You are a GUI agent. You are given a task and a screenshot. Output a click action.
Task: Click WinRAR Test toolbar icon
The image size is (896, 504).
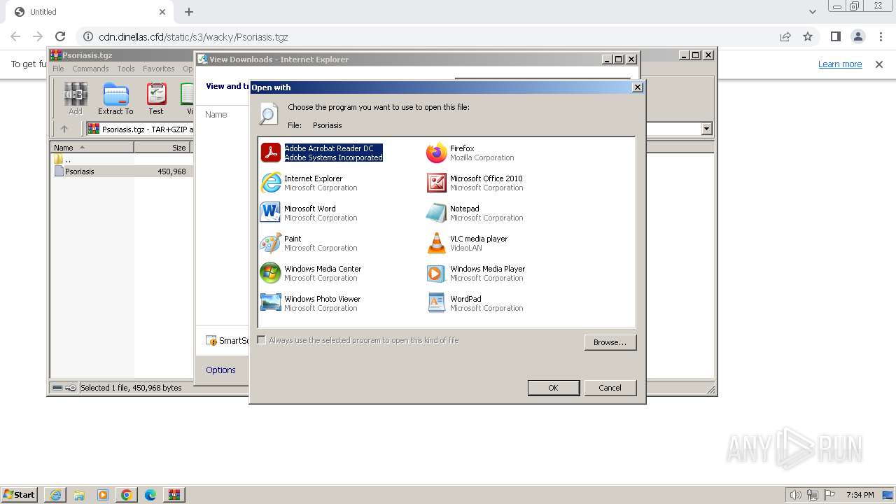tap(156, 99)
